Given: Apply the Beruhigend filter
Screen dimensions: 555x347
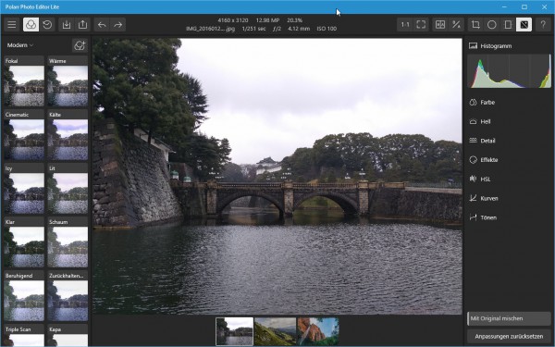Looking at the screenshot, I should [x=24, y=297].
